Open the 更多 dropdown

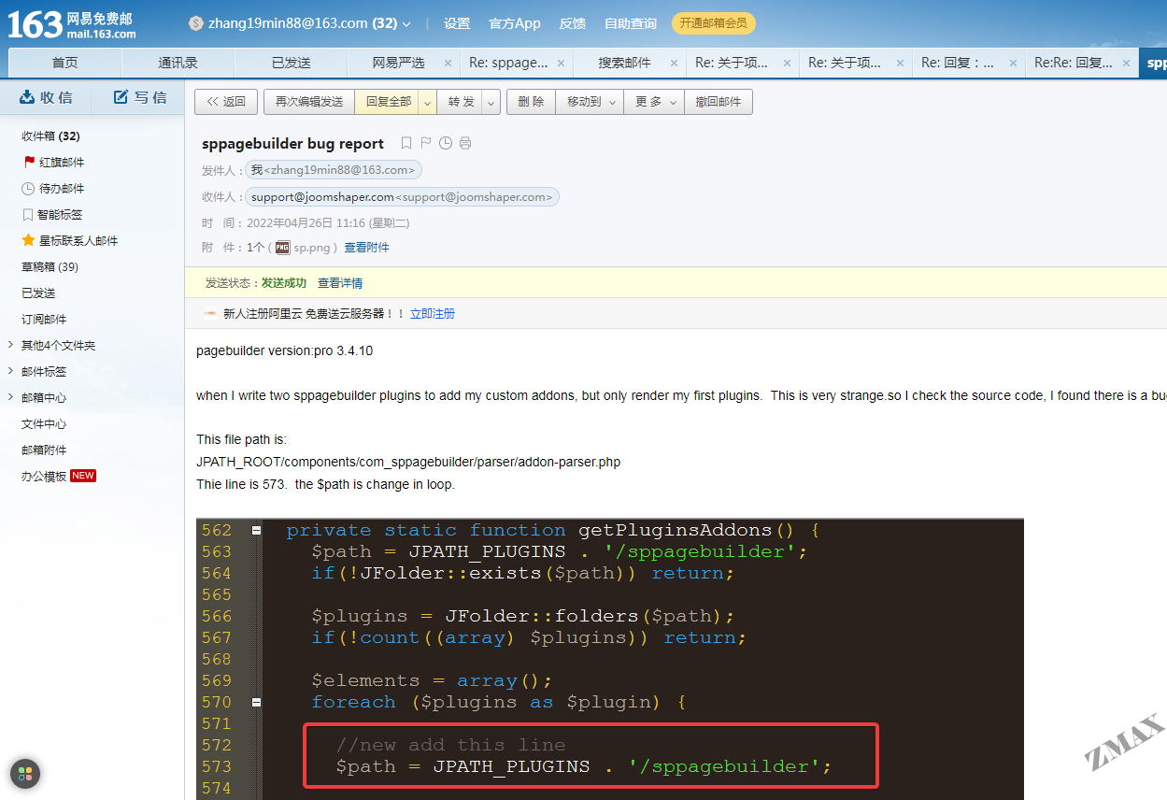(x=654, y=102)
